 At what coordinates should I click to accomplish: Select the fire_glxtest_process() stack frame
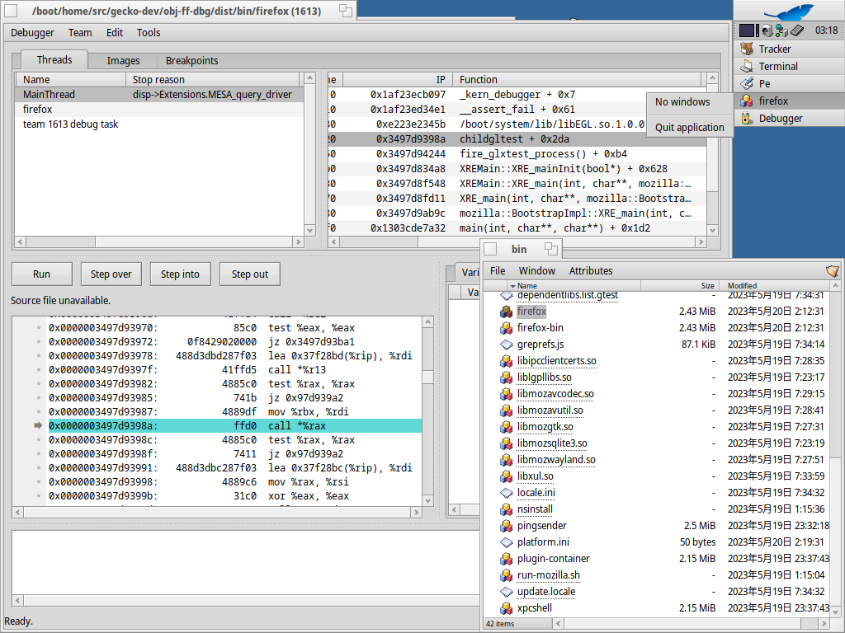pos(517,154)
